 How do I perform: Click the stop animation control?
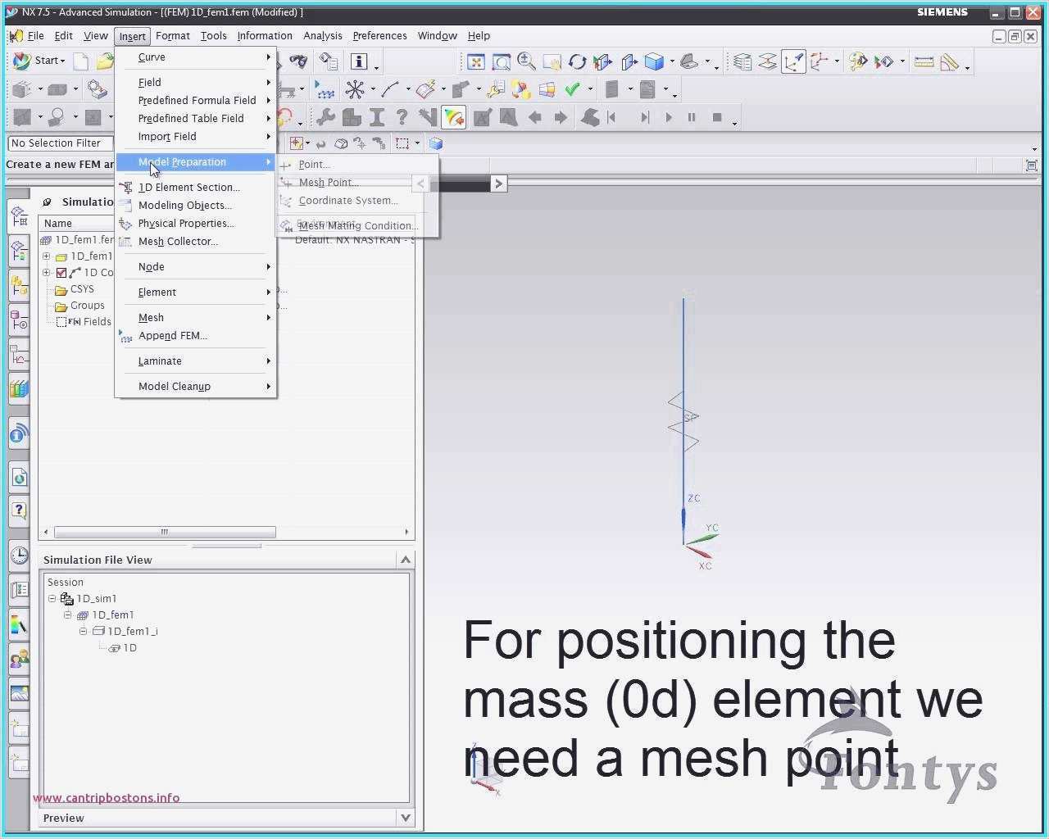pos(717,117)
